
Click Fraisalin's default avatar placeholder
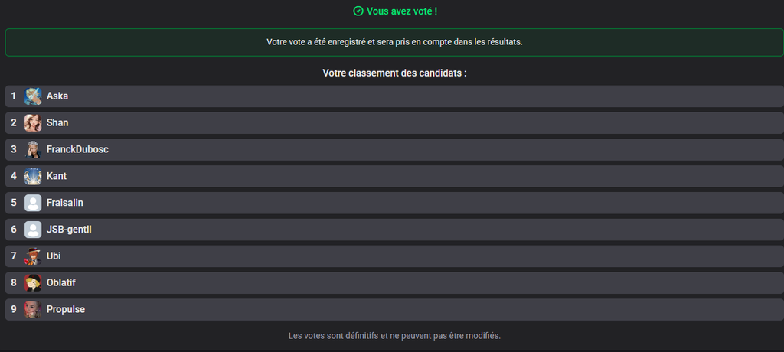point(33,203)
